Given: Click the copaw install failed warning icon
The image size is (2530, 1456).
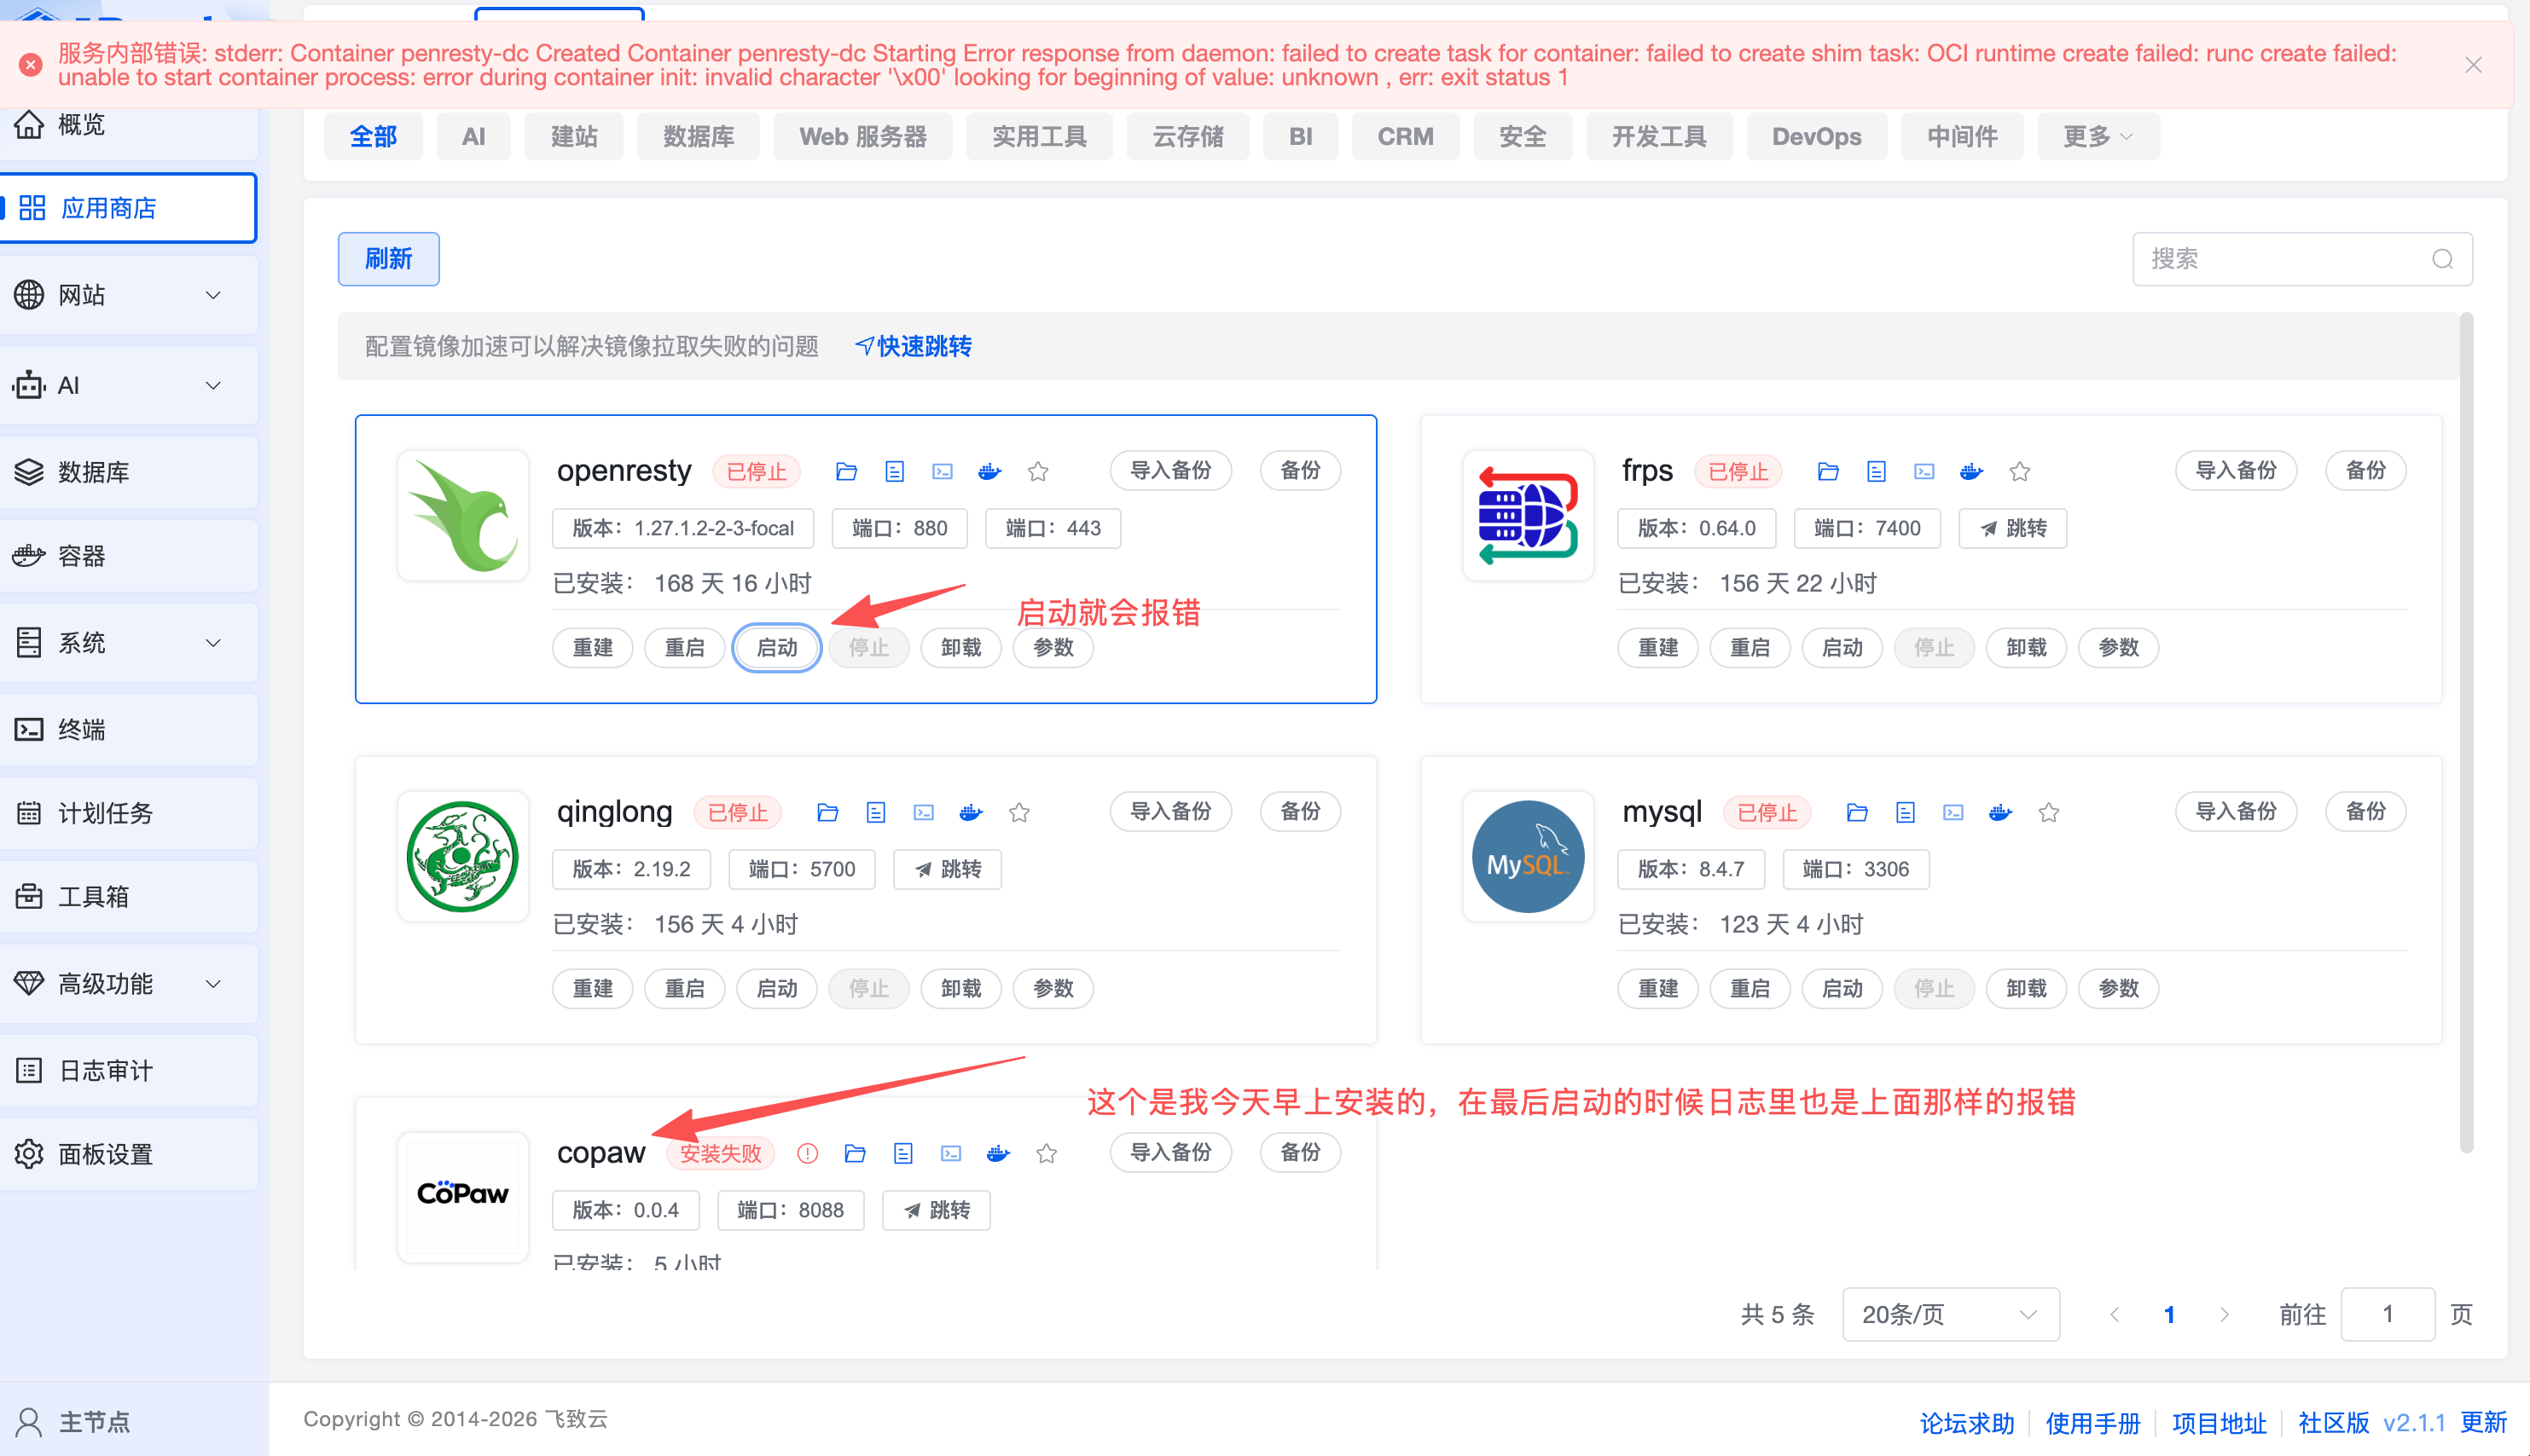Looking at the screenshot, I should [x=807, y=1153].
